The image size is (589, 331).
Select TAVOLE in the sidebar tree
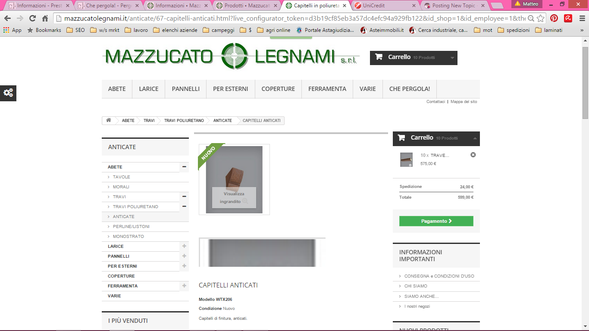coord(122,177)
